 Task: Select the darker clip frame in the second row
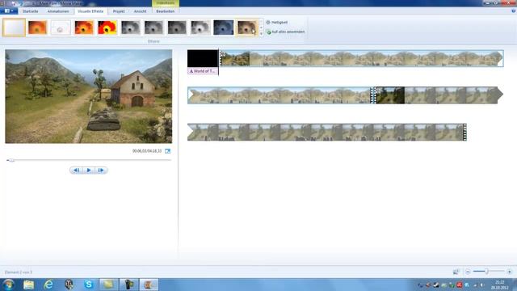(x=390, y=95)
